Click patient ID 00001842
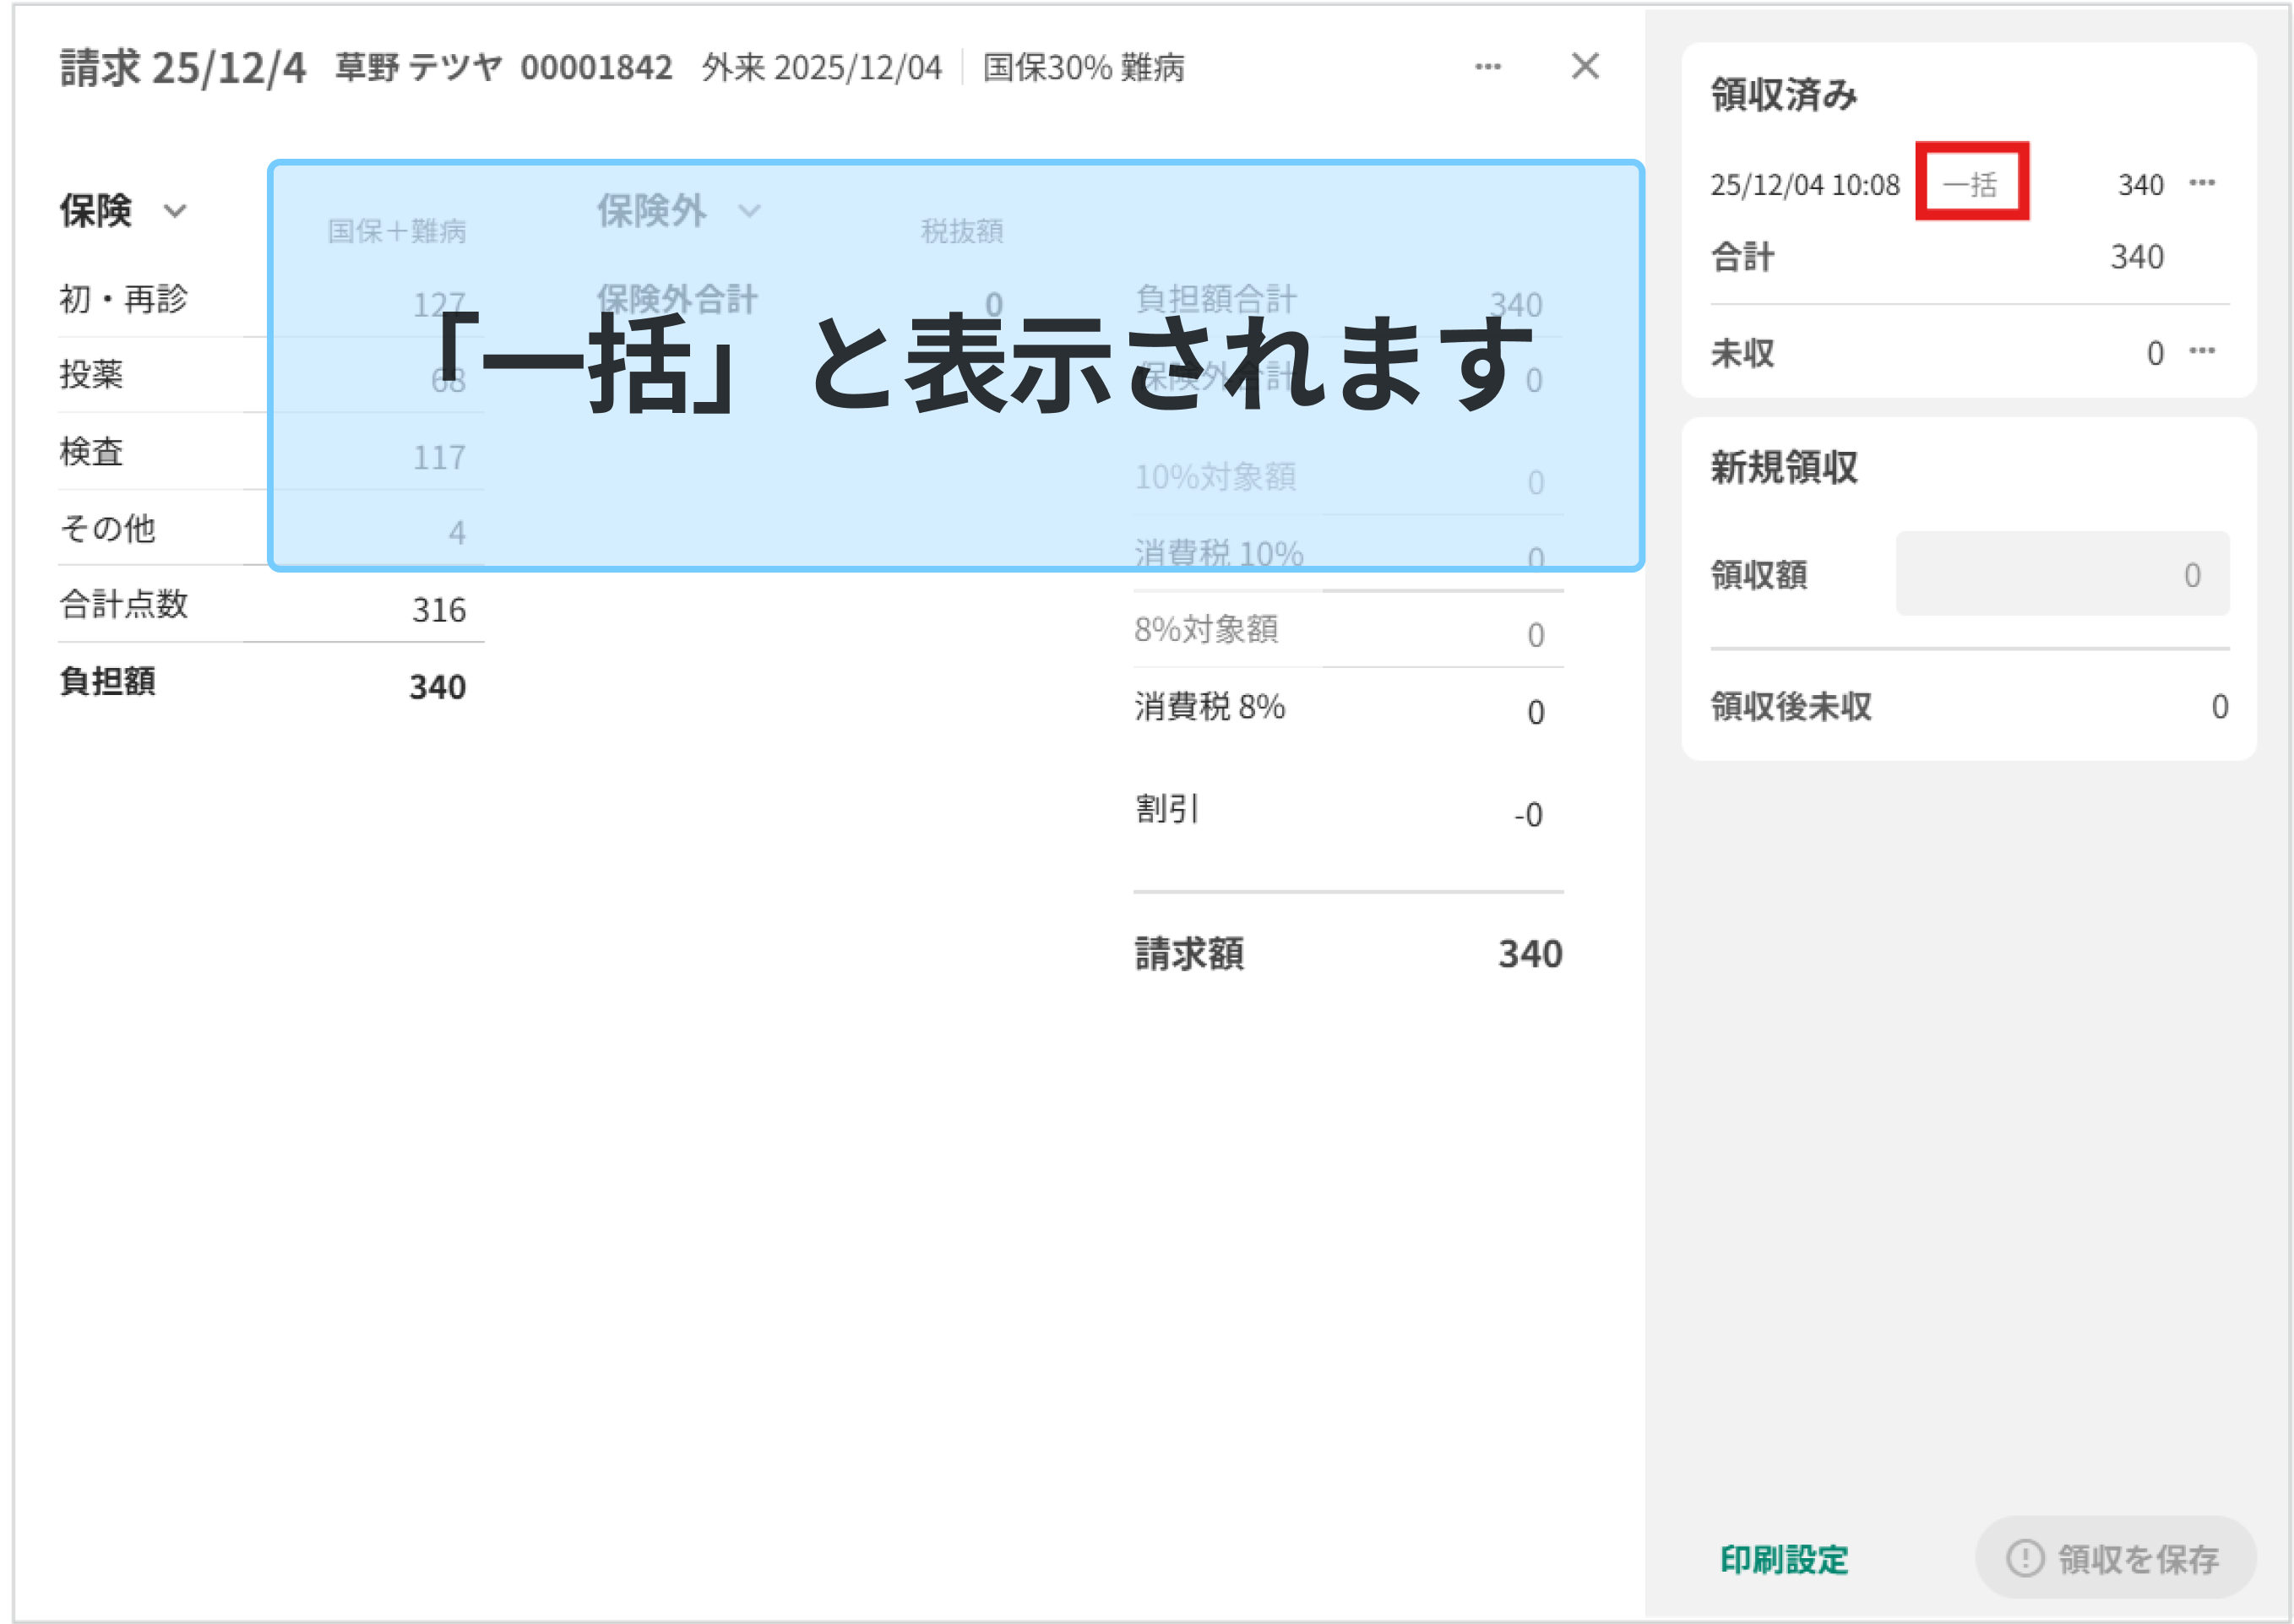 point(596,68)
